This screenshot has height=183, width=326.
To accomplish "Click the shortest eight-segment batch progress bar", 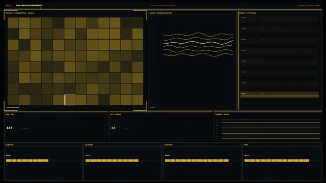I will [27, 161].
